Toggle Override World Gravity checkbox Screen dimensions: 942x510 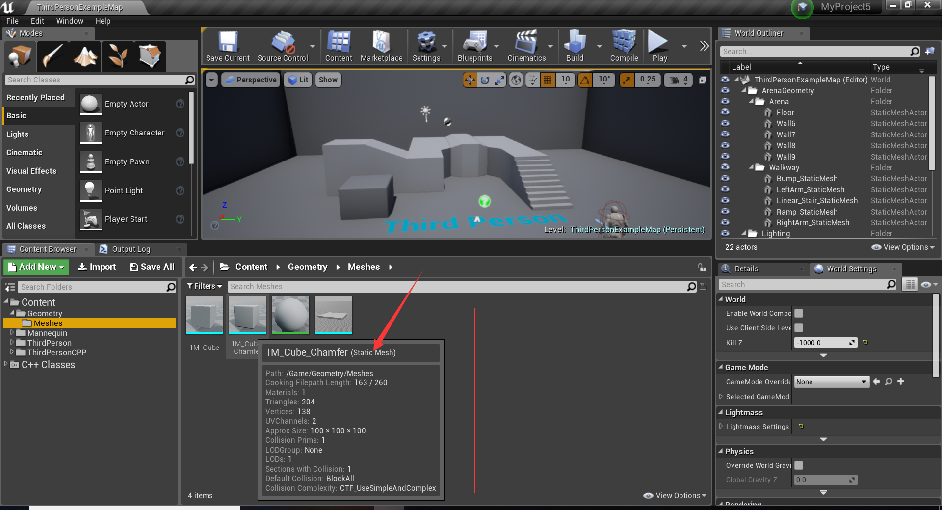tap(799, 465)
